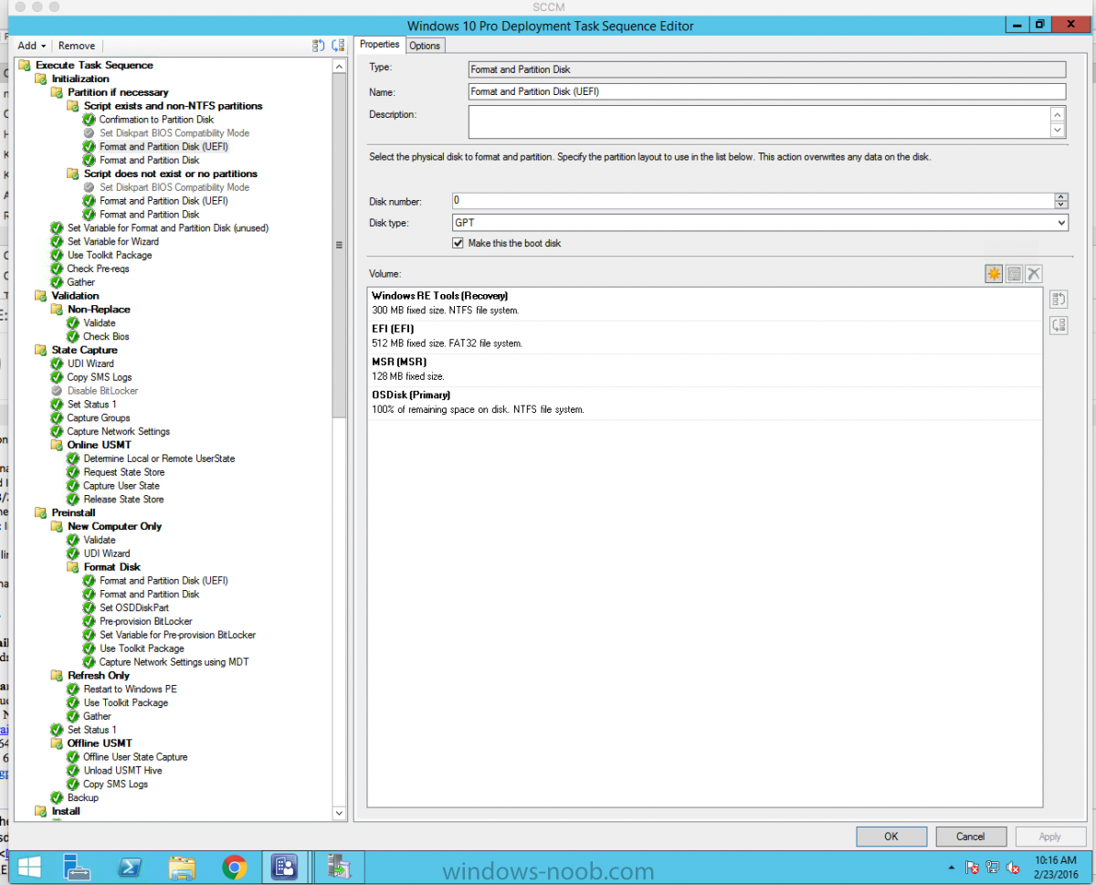Select Capture Network Settings step

(x=119, y=431)
